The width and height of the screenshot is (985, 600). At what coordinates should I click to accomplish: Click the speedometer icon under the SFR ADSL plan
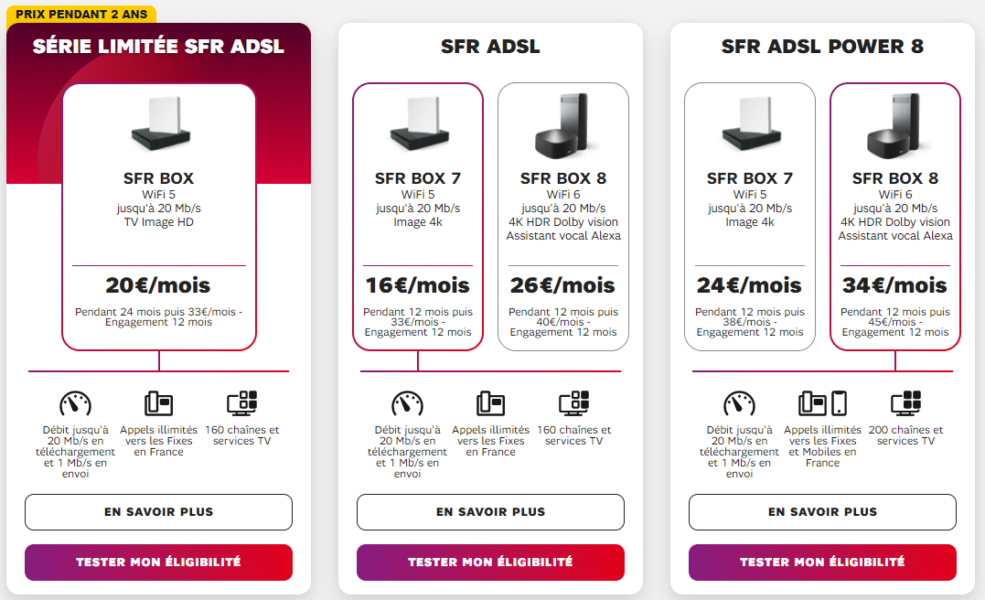click(x=408, y=403)
